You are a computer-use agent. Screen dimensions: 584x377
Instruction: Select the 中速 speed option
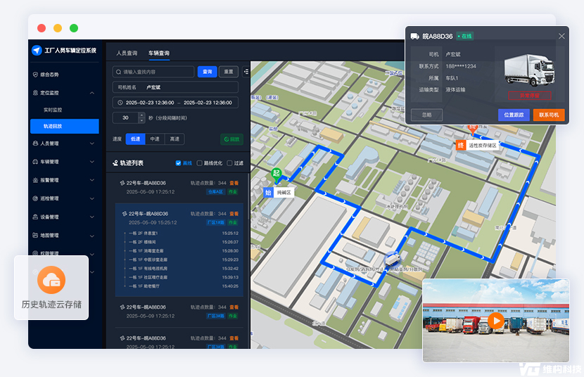[x=155, y=139]
